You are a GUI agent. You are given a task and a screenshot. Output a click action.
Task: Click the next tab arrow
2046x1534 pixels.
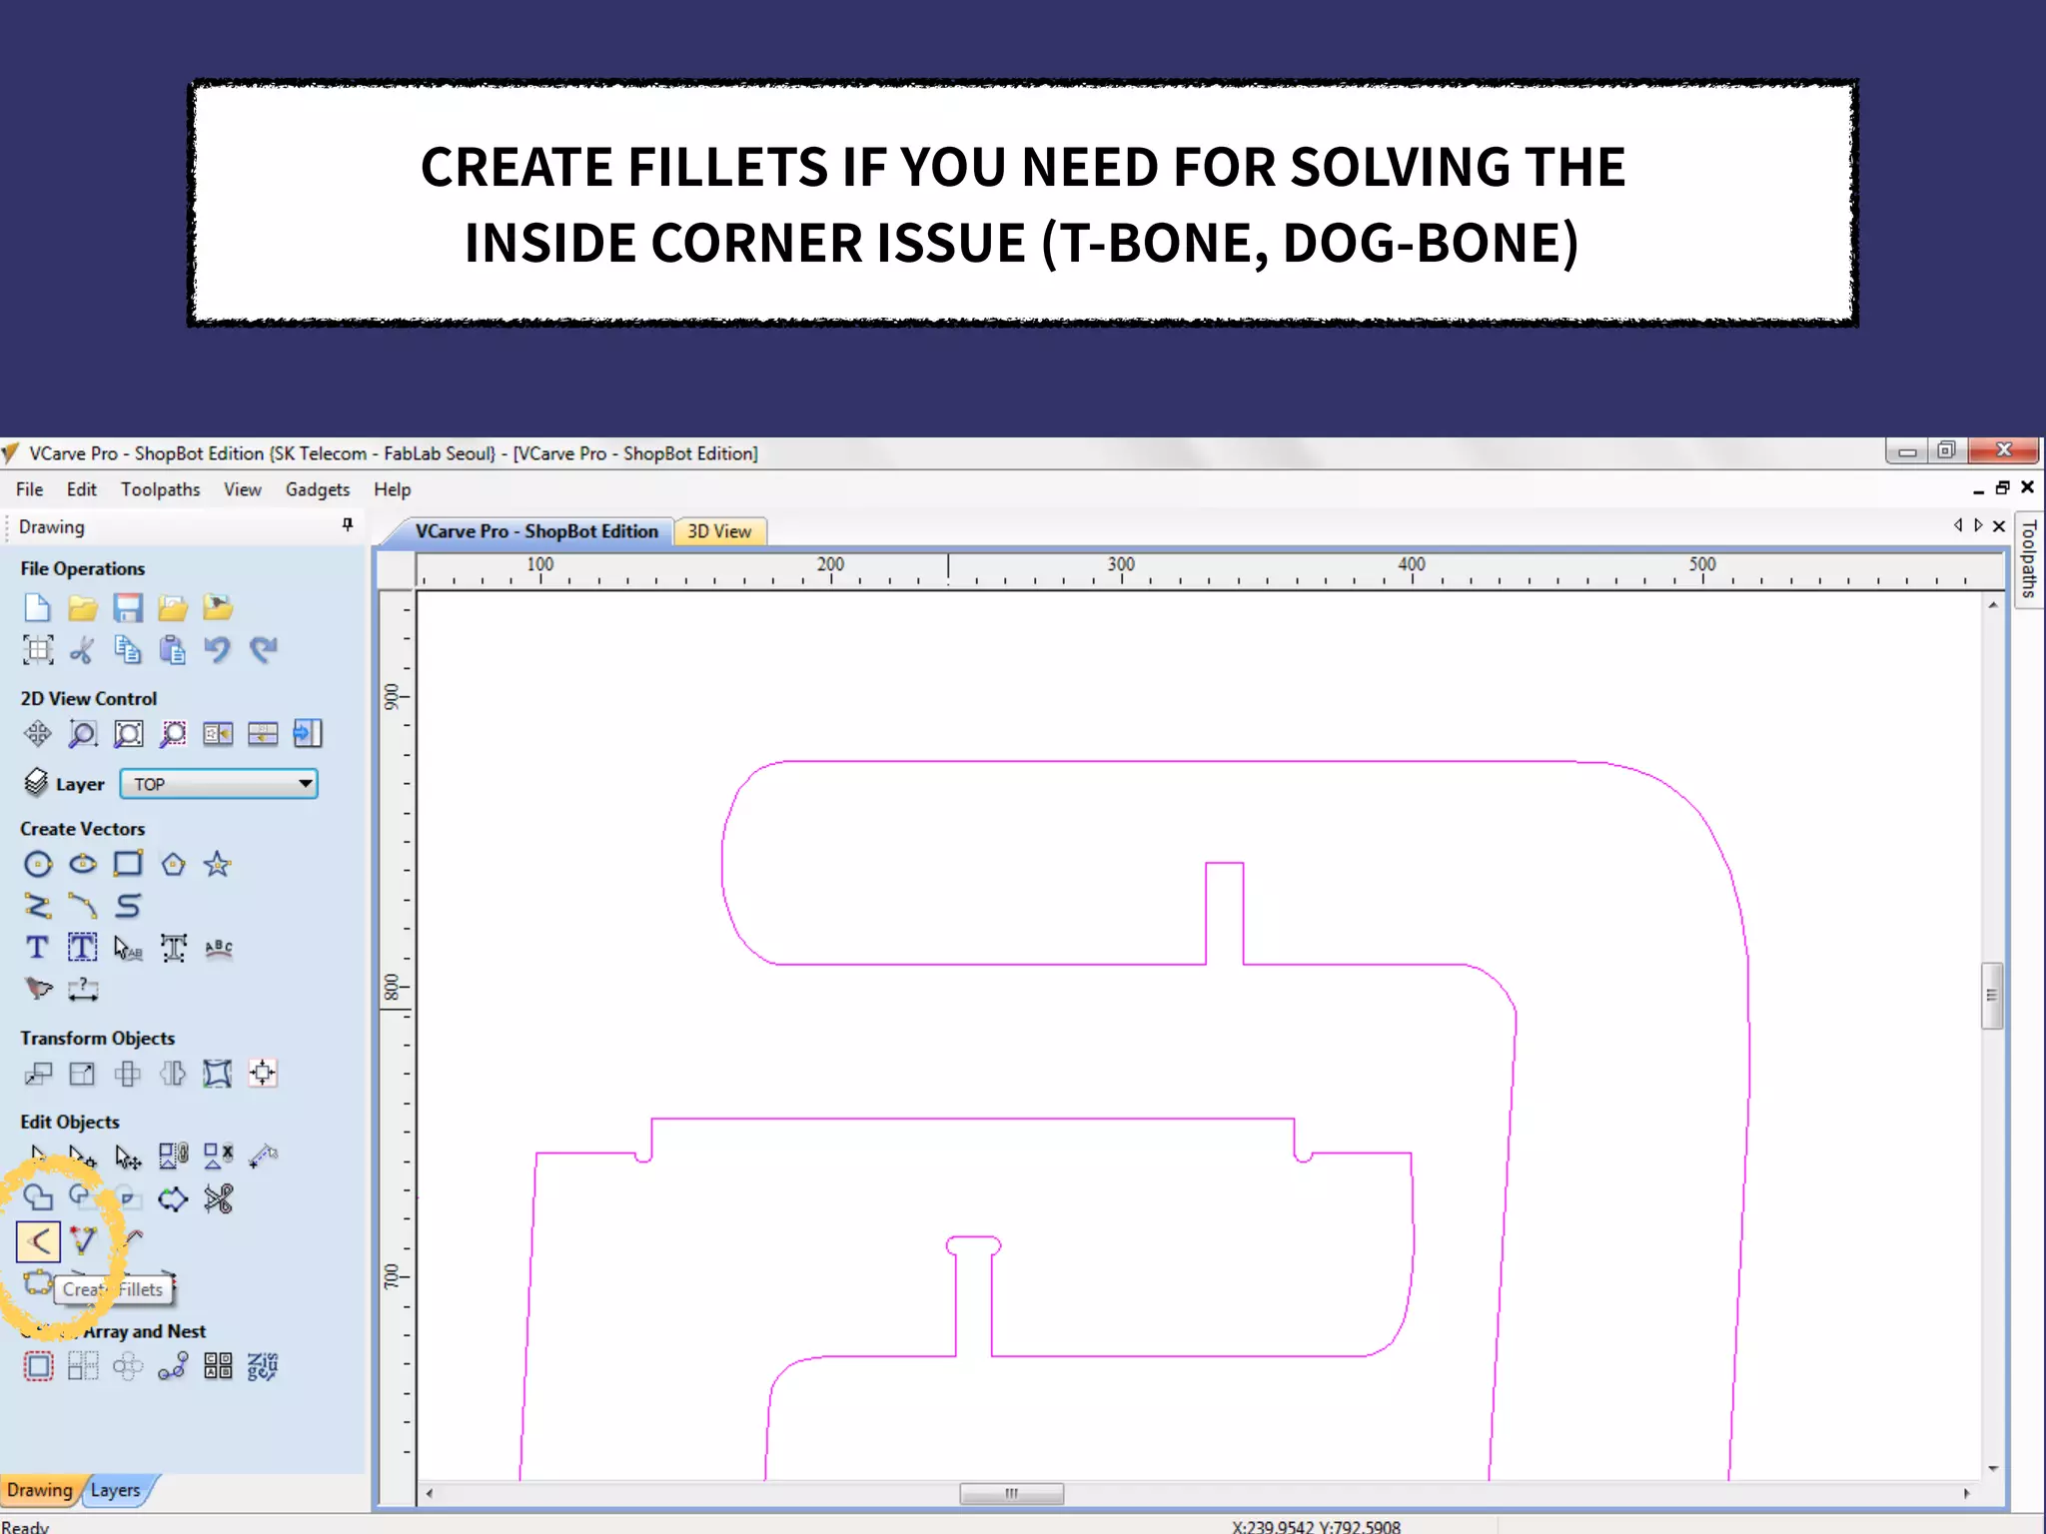pyautogui.click(x=1978, y=525)
